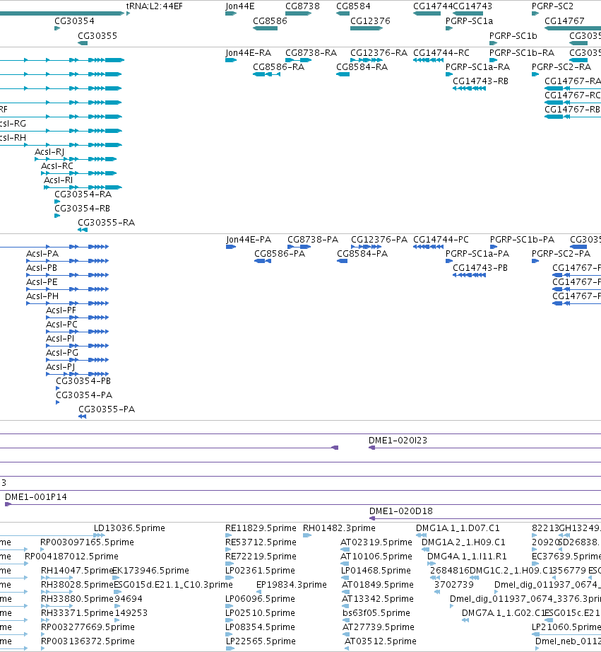Click the AT02319.5prime EST label
This screenshot has height=652, width=601.
click(x=376, y=542)
